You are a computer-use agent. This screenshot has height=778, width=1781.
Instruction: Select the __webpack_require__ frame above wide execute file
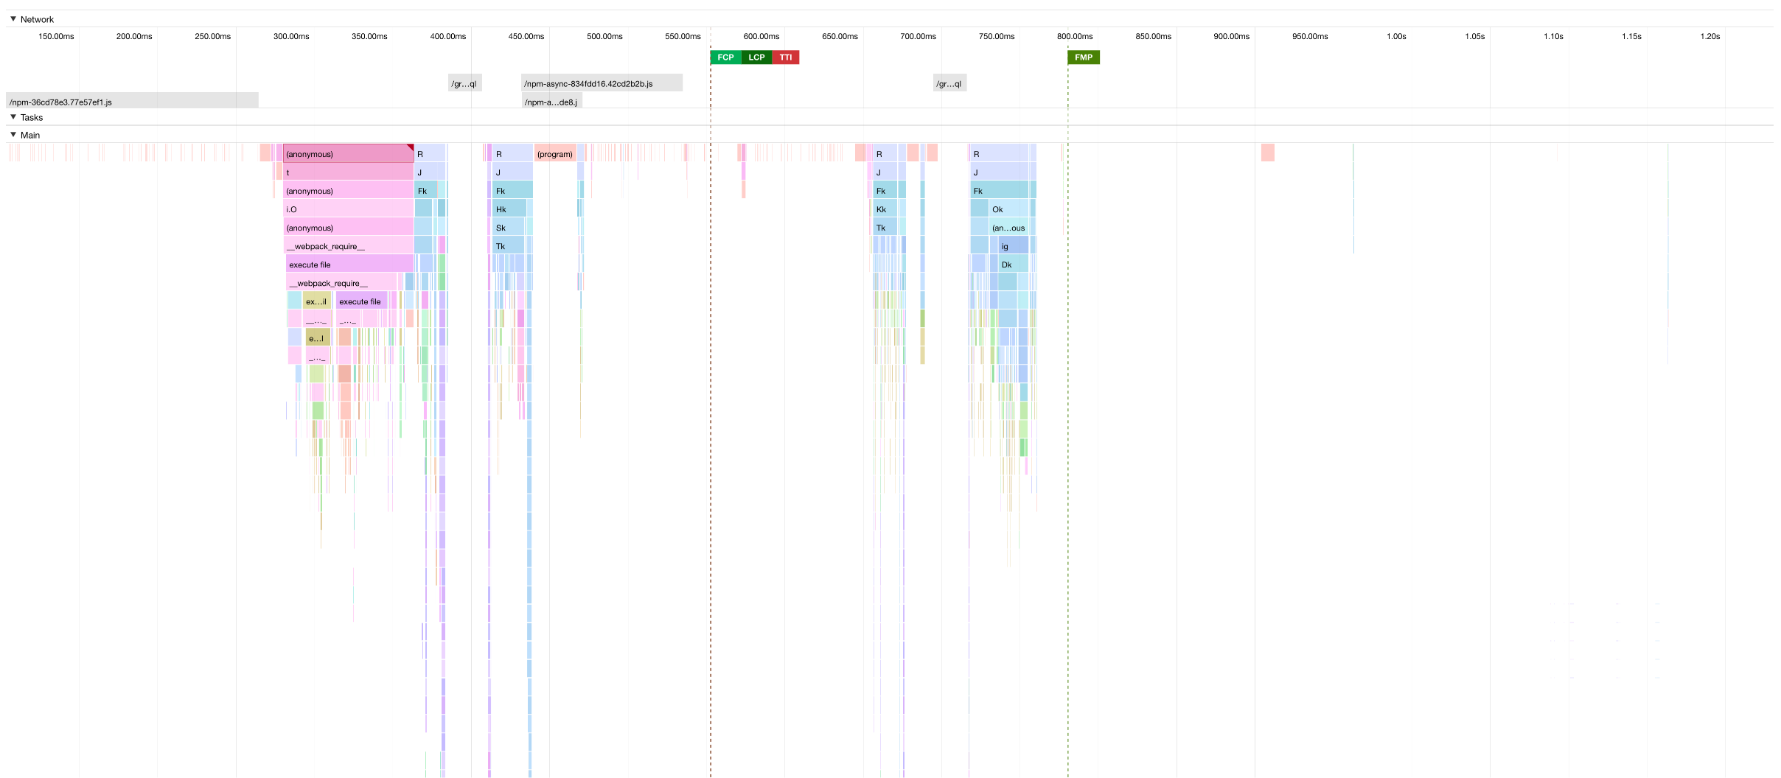pos(348,246)
